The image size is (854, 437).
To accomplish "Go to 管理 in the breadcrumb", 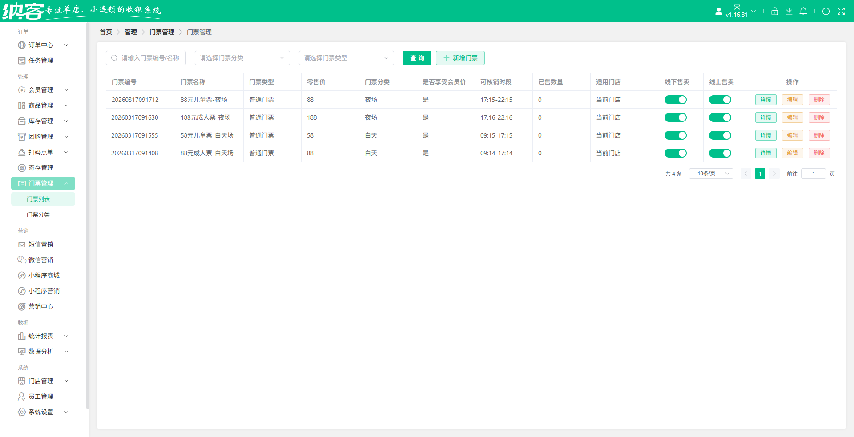I will pos(131,32).
